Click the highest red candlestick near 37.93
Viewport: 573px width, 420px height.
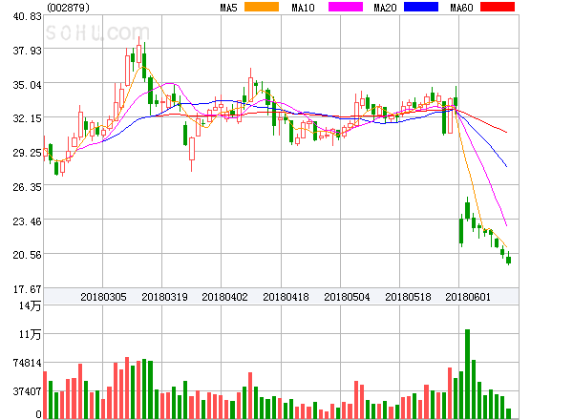pyautogui.click(x=138, y=53)
